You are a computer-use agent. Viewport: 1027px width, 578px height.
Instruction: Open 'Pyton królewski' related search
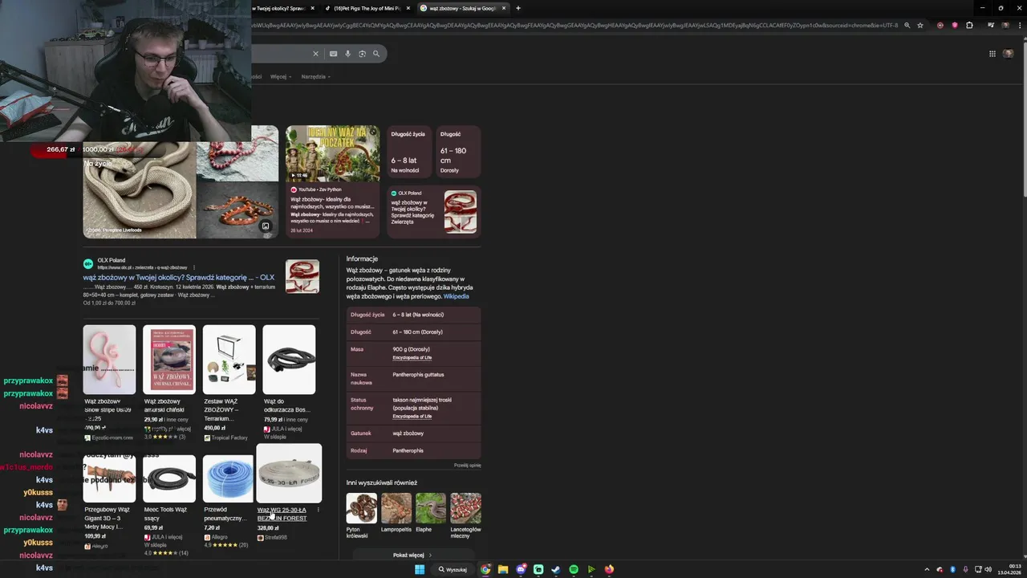tap(361, 515)
